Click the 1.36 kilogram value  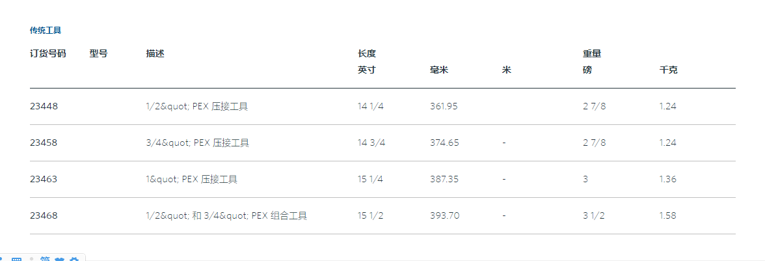(x=668, y=179)
